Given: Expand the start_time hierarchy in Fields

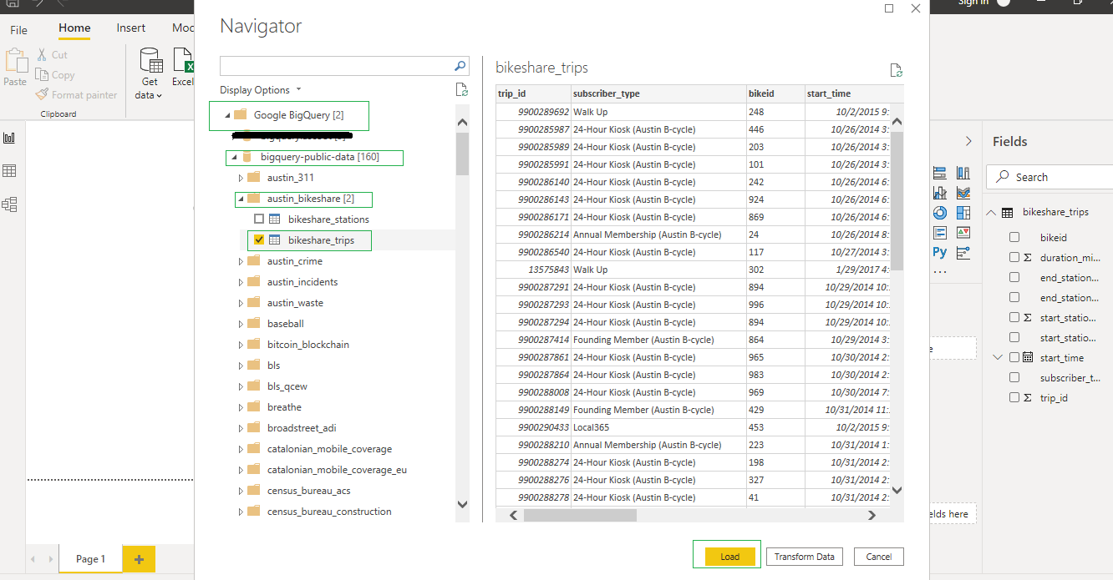Looking at the screenshot, I should click(997, 357).
